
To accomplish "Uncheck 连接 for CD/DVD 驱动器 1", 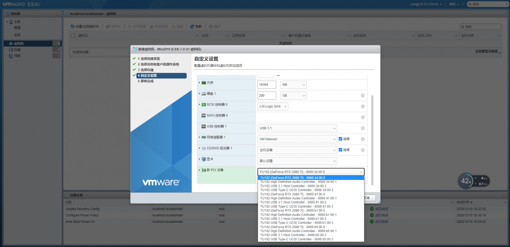I will (x=341, y=150).
